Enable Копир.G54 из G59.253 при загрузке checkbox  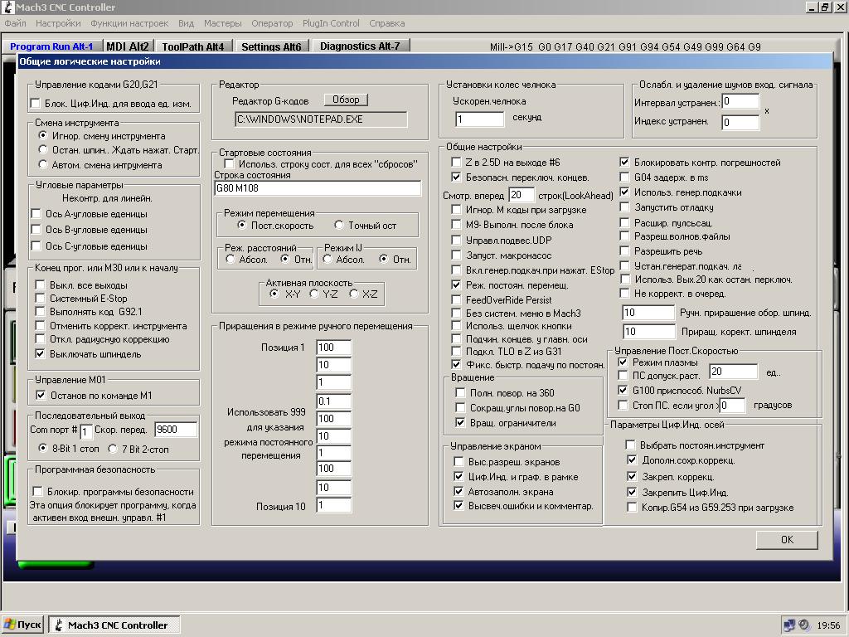click(x=632, y=507)
